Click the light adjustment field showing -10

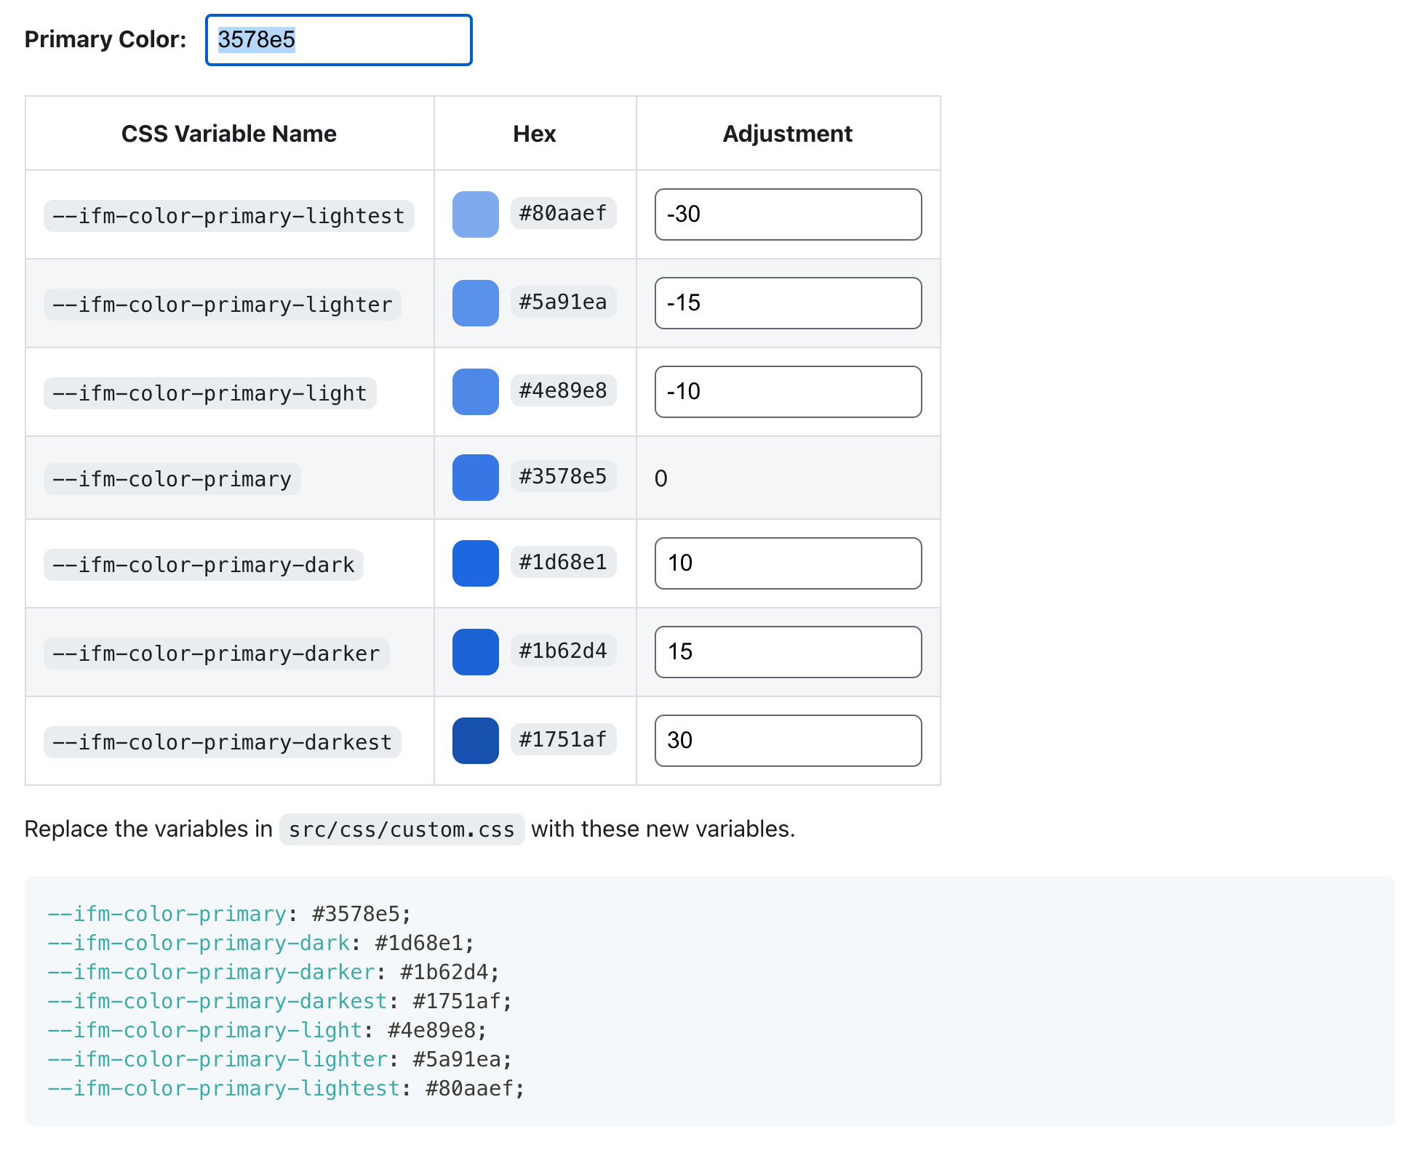click(x=788, y=392)
